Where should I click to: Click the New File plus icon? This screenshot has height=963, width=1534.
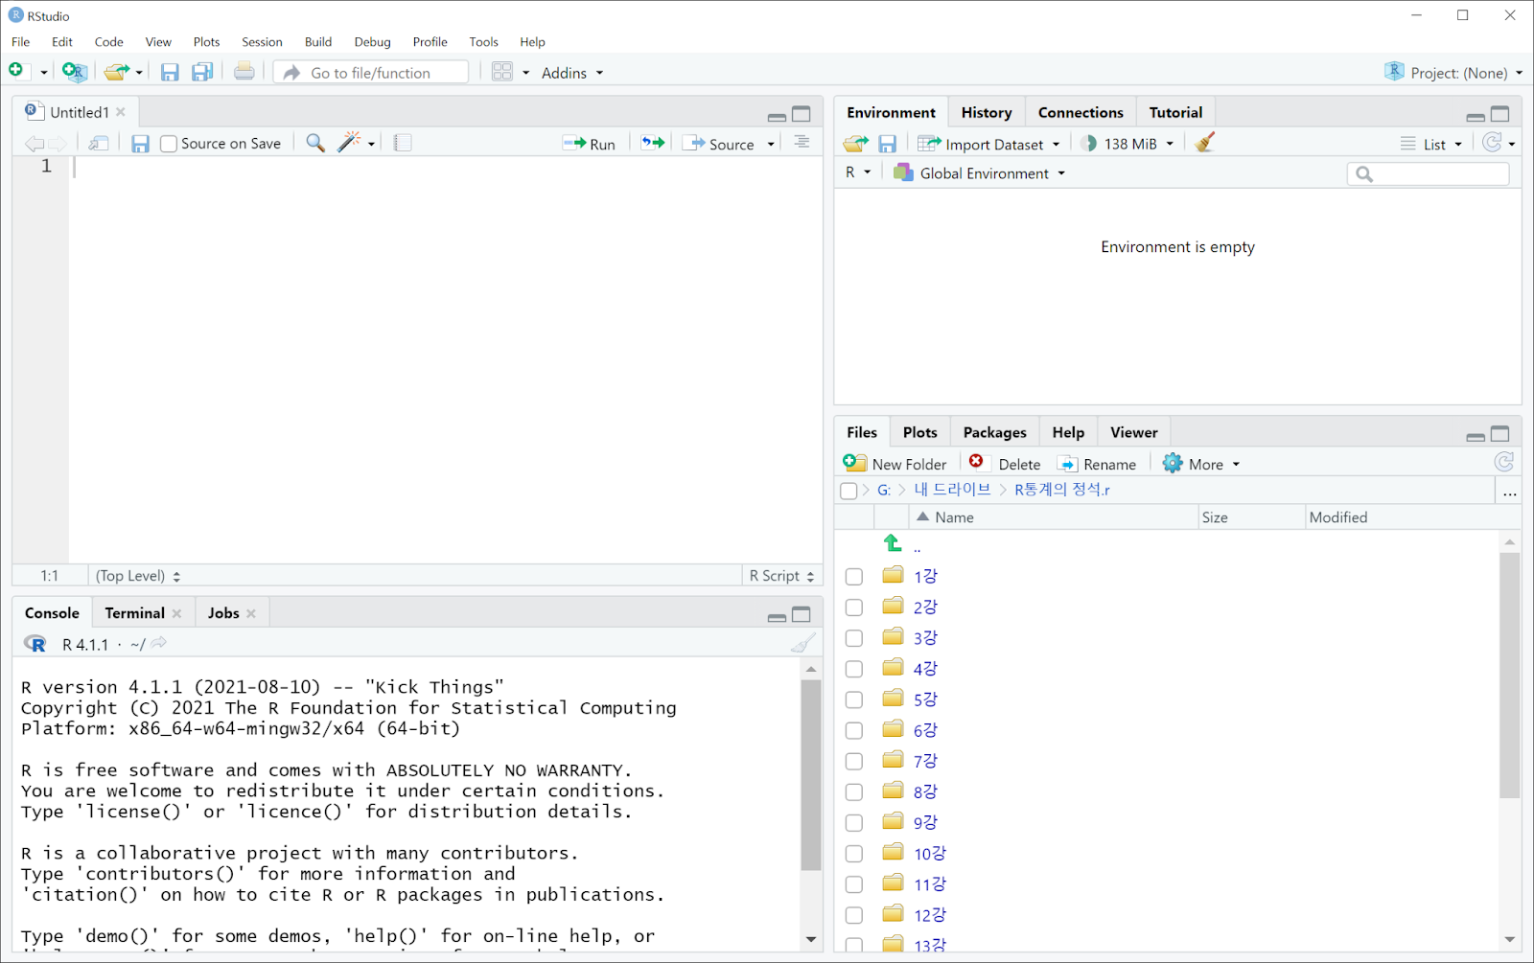click(16, 71)
